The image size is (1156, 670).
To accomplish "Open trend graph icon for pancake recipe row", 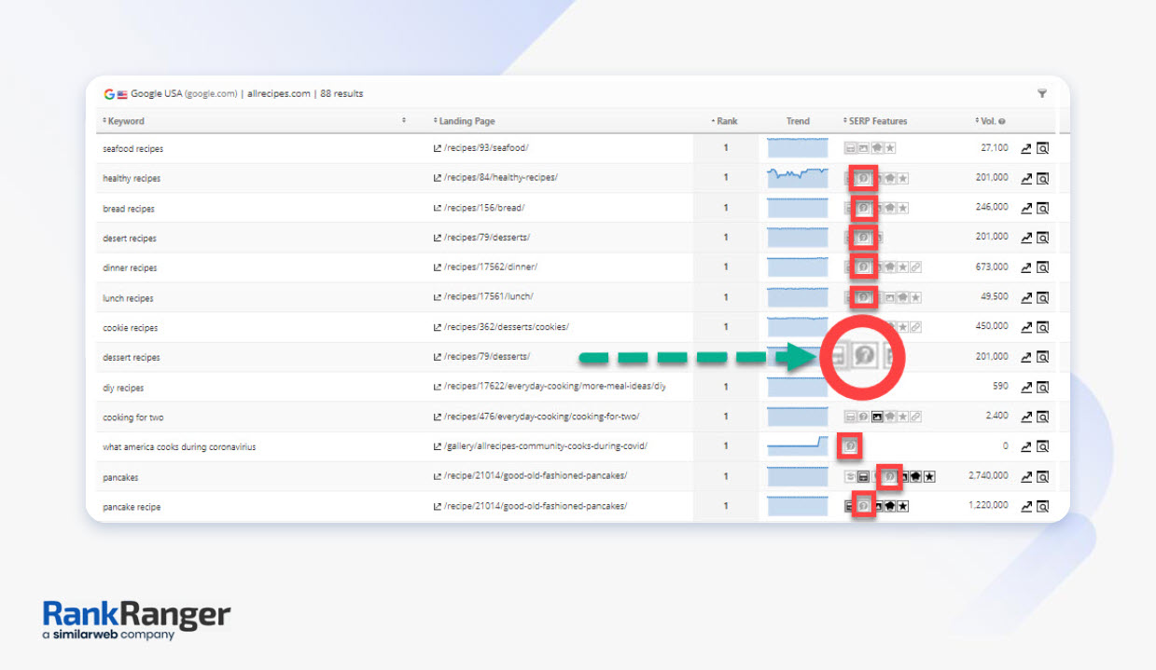I will [1026, 507].
